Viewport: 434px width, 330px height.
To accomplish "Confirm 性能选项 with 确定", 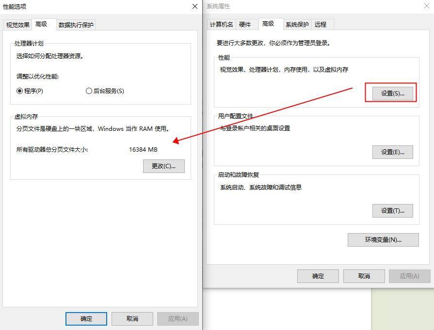I will coord(86,318).
